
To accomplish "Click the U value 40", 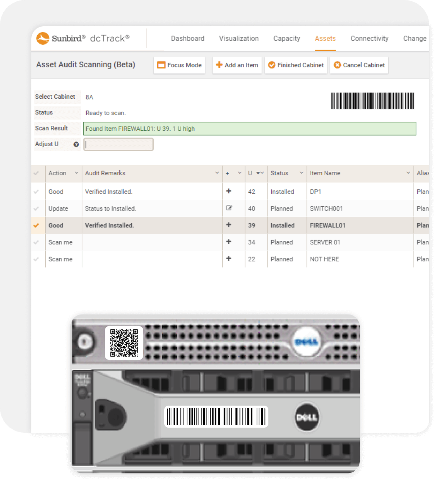I will (251, 209).
